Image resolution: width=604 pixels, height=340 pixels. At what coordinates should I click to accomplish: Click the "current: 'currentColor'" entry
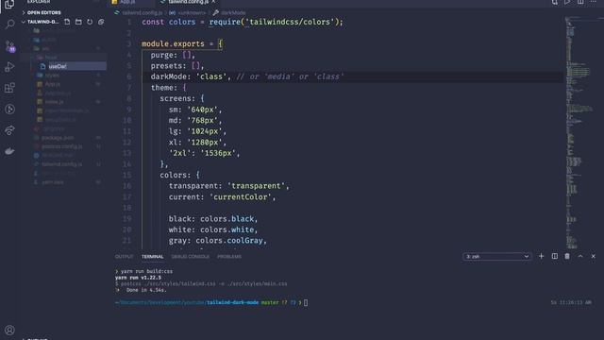223,197
